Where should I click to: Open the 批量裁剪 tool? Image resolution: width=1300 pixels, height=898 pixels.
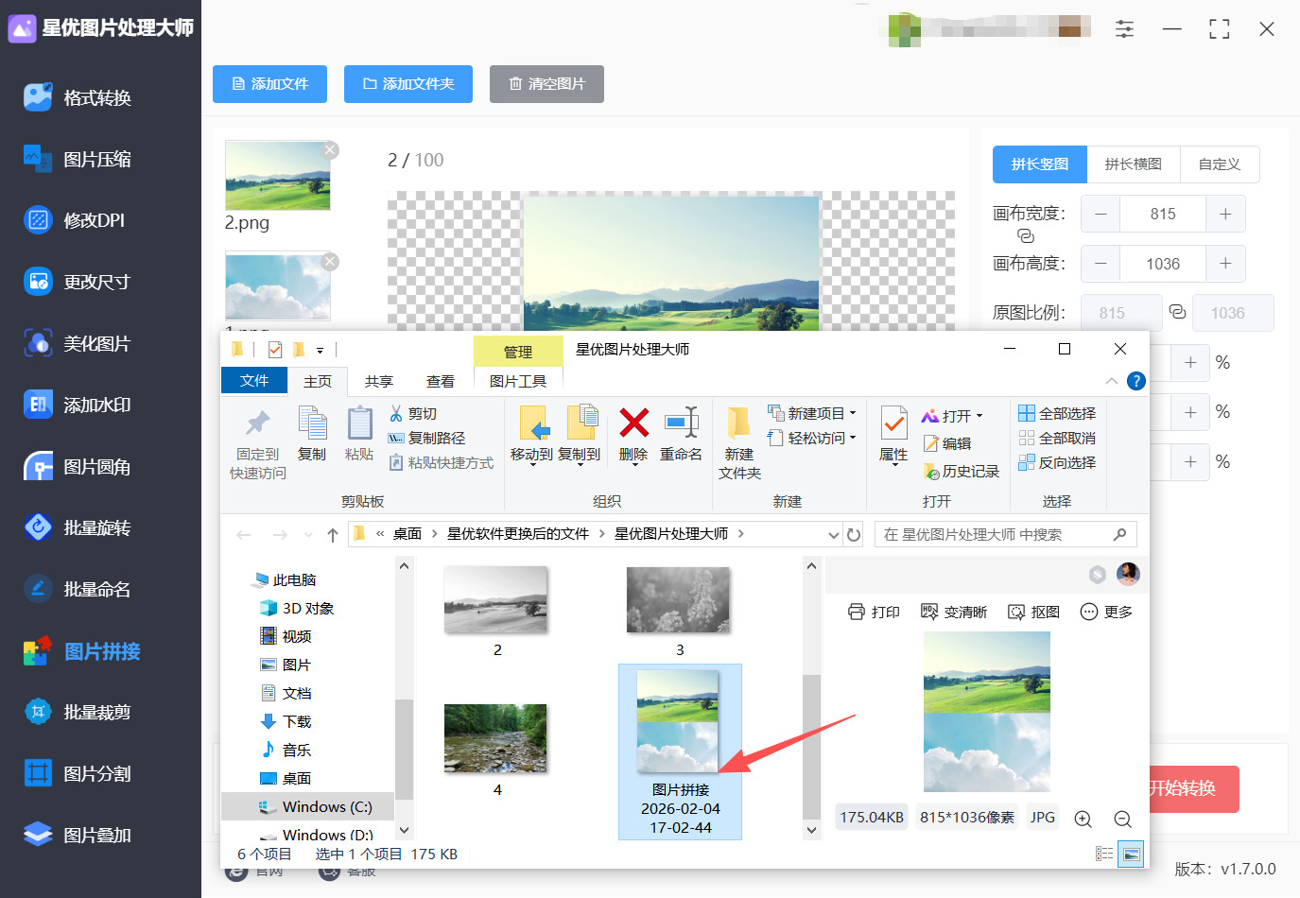tap(78, 712)
